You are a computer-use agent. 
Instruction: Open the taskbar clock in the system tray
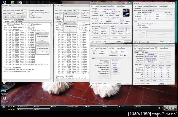[171, 108]
